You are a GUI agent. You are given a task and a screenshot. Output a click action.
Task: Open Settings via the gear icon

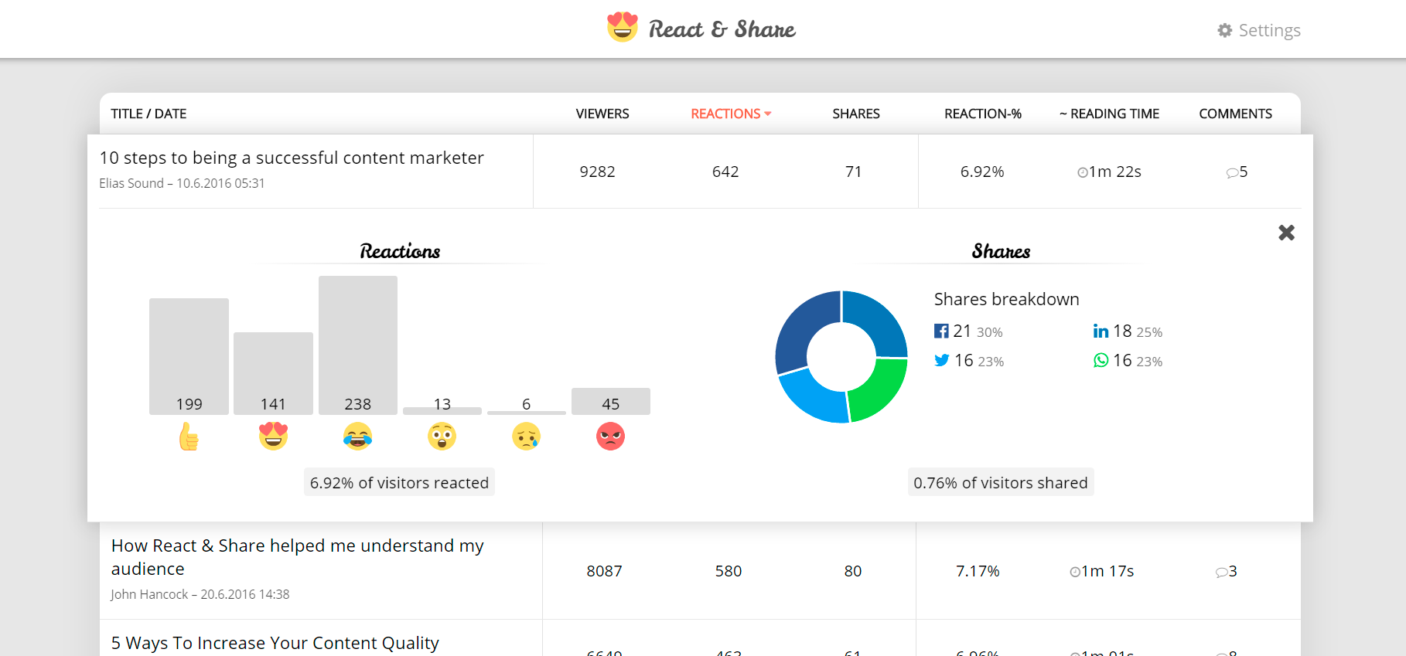coord(1224,30)
